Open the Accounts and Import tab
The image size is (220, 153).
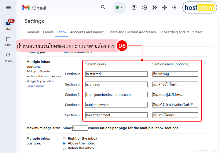[x=87, y=32]
